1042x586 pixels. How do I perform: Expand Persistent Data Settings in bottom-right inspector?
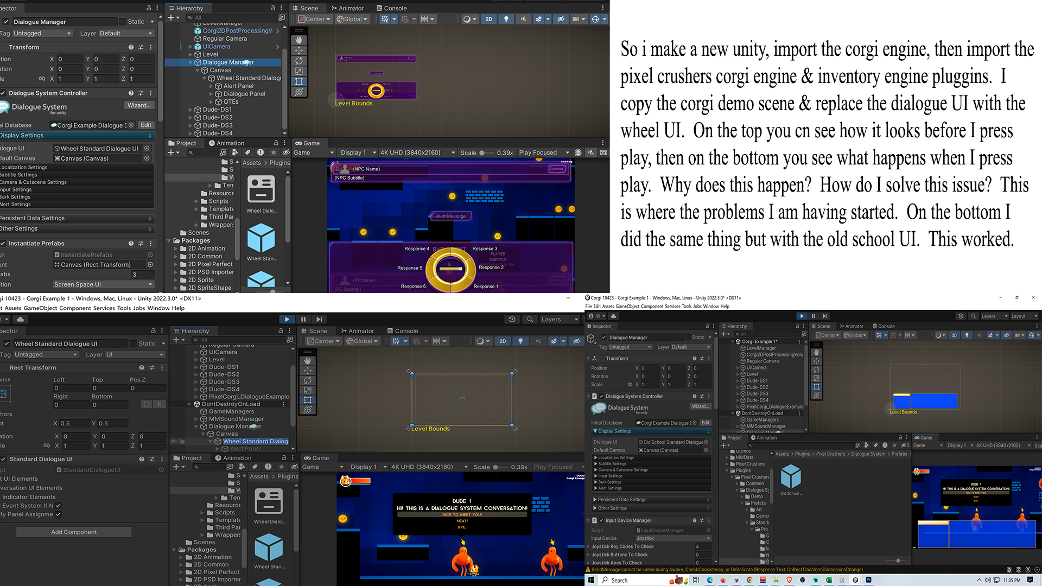651,500
